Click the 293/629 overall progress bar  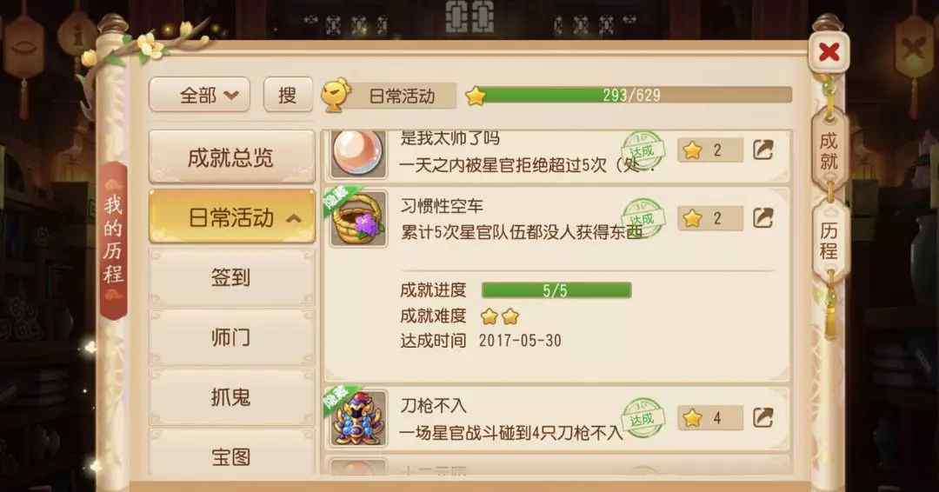click(634, 95)
